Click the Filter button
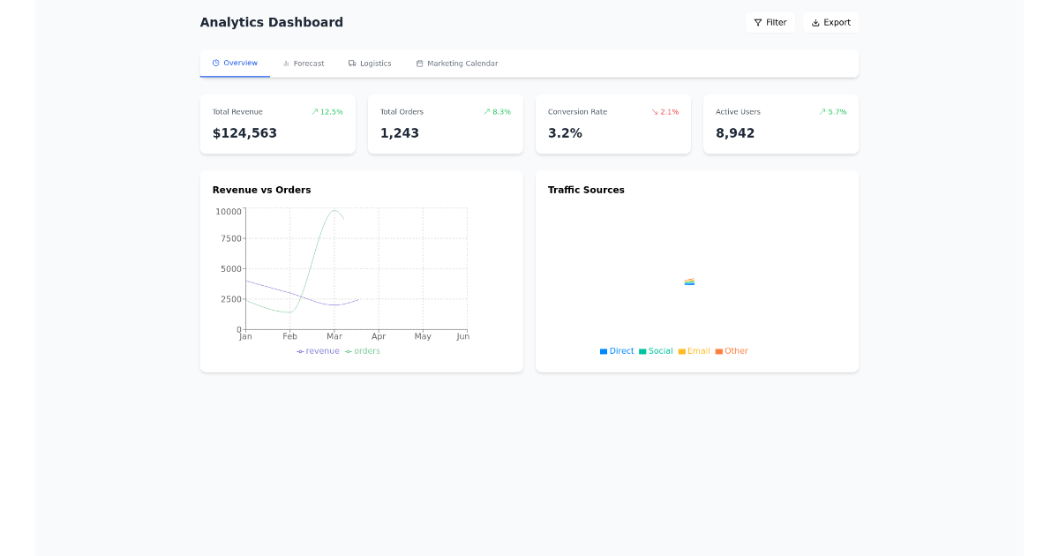 (770, 22)
